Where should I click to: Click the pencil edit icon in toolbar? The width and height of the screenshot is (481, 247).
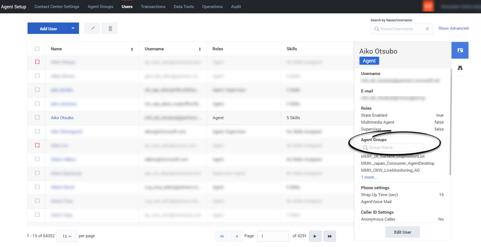(92, 28)
